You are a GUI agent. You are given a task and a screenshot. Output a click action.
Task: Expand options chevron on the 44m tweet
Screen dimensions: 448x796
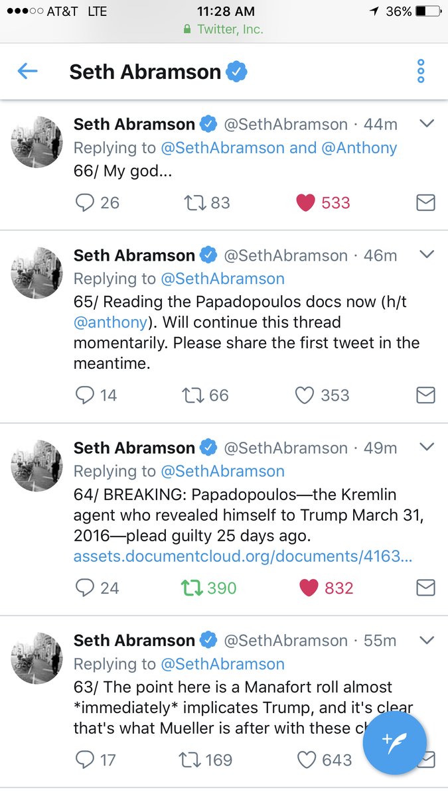(x=427, y=123)
